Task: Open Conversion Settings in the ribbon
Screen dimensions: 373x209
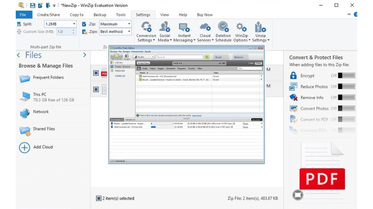Action: [146, 28]
